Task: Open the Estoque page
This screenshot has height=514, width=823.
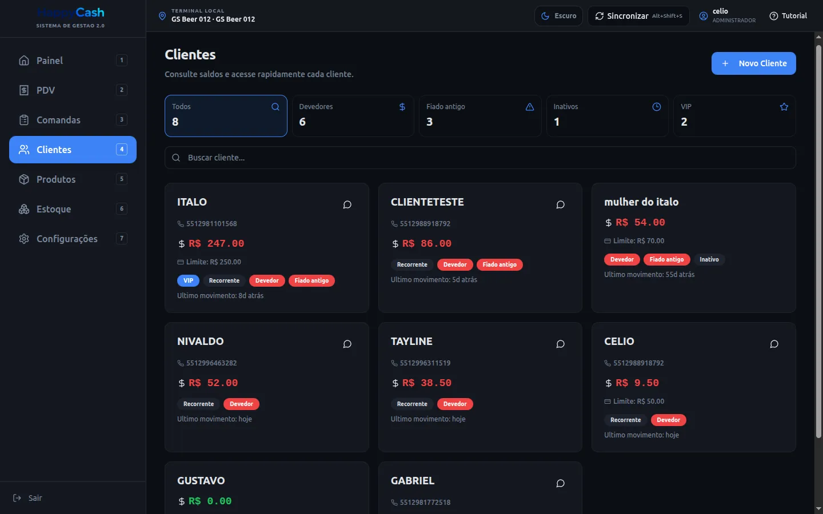Action: point(73,209)
